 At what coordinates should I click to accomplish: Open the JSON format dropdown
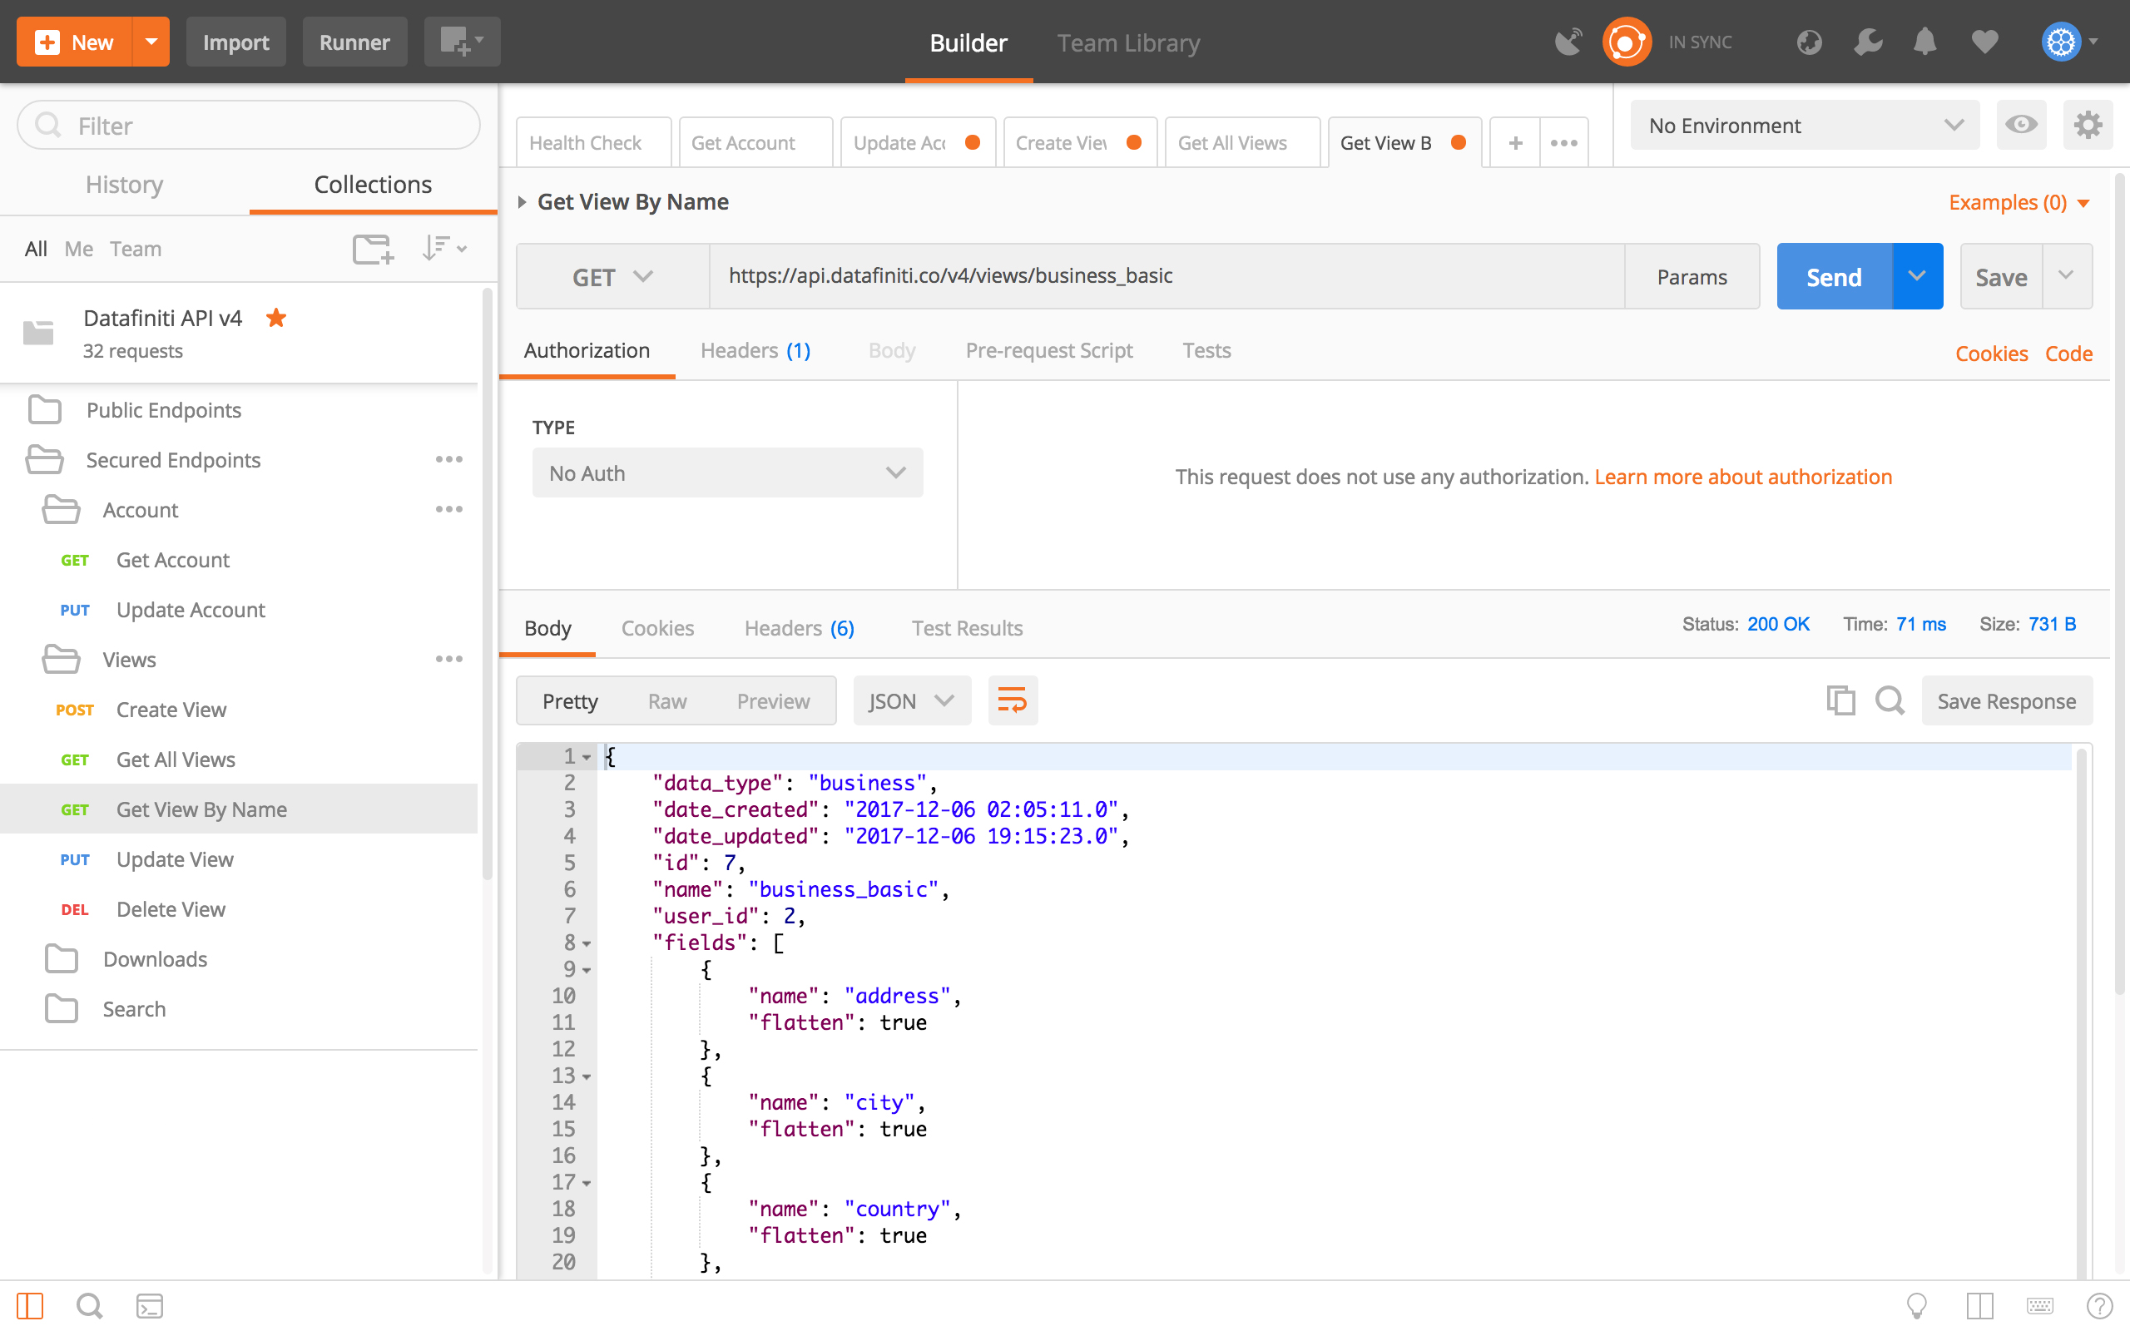pyautogui.click(x=912, y=700)
